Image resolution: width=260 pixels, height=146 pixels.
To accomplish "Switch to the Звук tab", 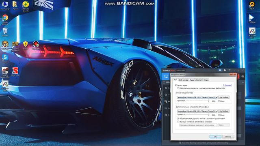I will [175, 80].
